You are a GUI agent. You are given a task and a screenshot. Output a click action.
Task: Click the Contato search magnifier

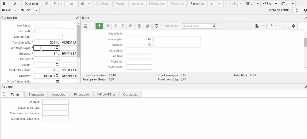coord(57,65)
